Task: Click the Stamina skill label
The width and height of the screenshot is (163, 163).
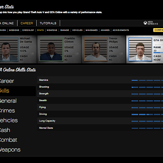Action: (x=44, y=80)
